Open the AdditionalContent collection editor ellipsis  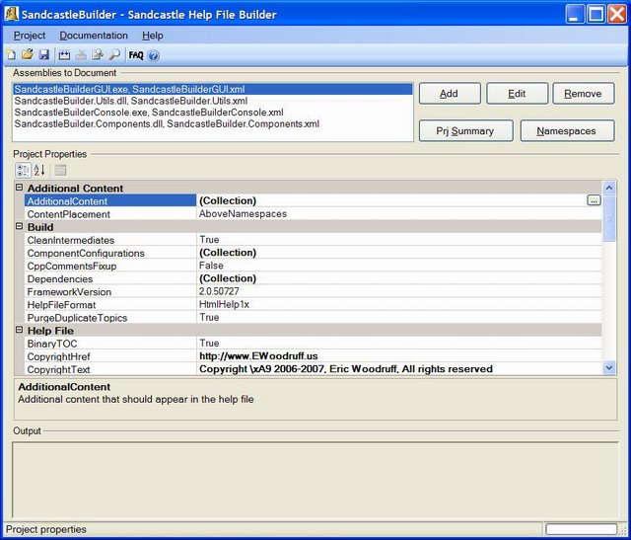click(594, 200)
